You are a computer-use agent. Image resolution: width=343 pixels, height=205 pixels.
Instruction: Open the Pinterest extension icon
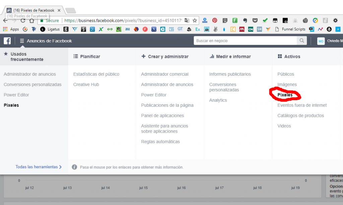point(215,20)
